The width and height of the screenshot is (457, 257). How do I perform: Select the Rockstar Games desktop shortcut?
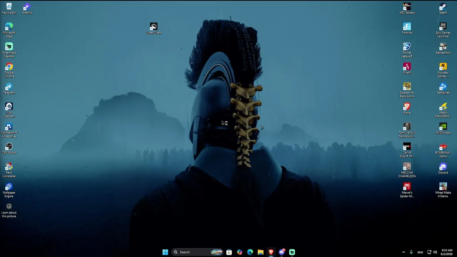pyautogui.click(x=443, y=70)
